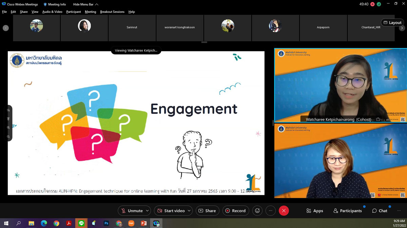Viewport: 407px width, 228px height.
Task: Click the red leave meeting button
Action: tap(284, 211)
